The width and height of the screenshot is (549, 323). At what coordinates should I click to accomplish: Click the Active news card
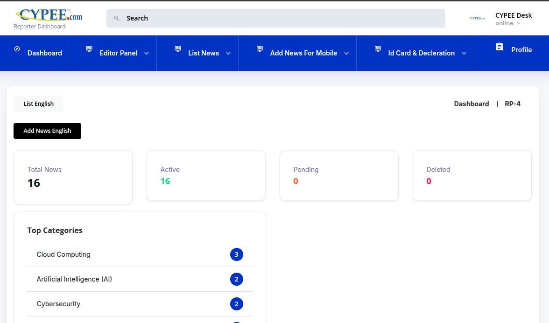[x=206, y=175]
